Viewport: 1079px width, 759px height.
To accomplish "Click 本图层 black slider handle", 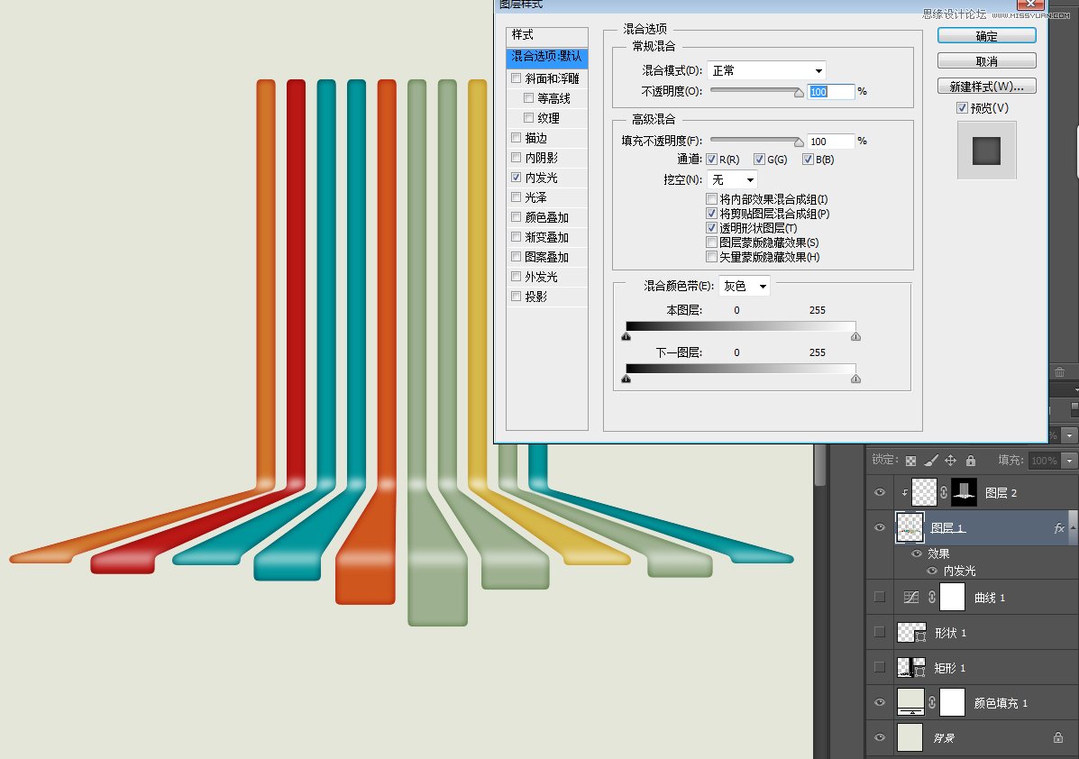I will (x=626, y=336).
